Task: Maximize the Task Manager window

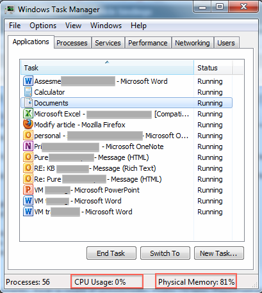Action: coord(220,7)
